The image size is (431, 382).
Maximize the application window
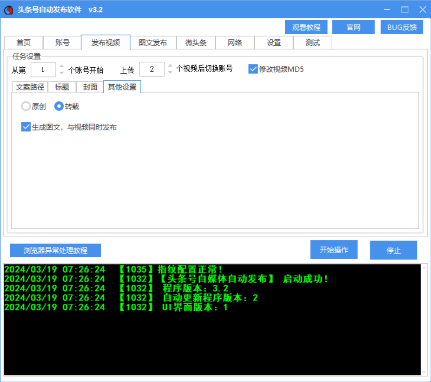point(405,9)
